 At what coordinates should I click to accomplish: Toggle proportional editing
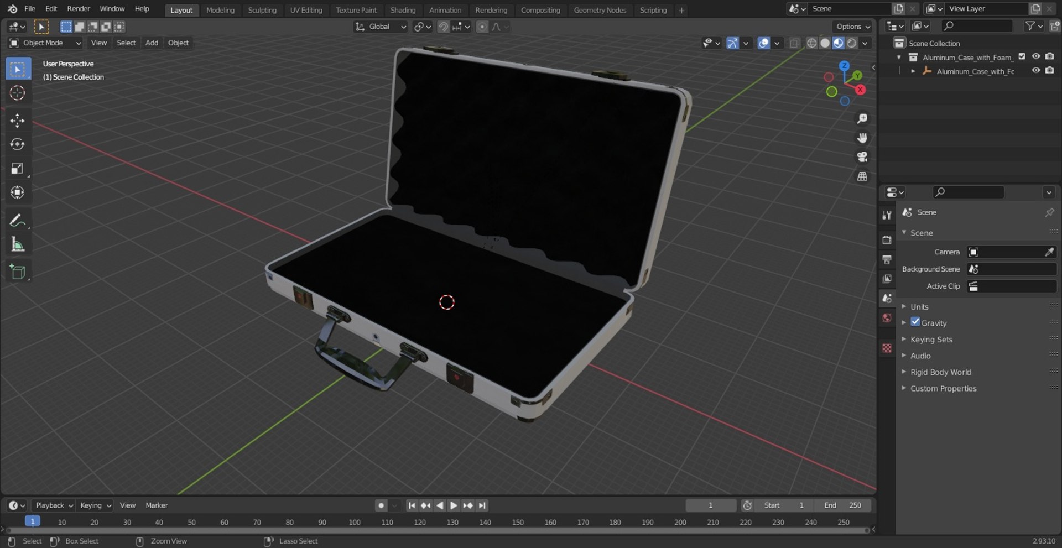[x=482, y=27]
